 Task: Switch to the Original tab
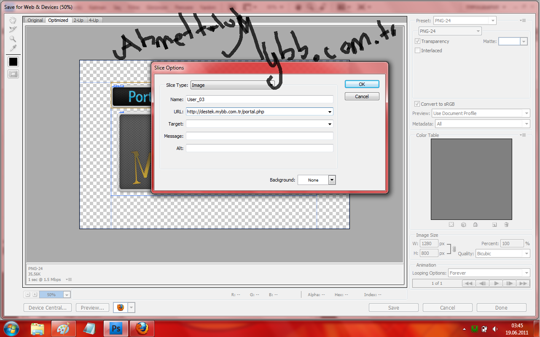pyautogui.click(x=35, y=20)
